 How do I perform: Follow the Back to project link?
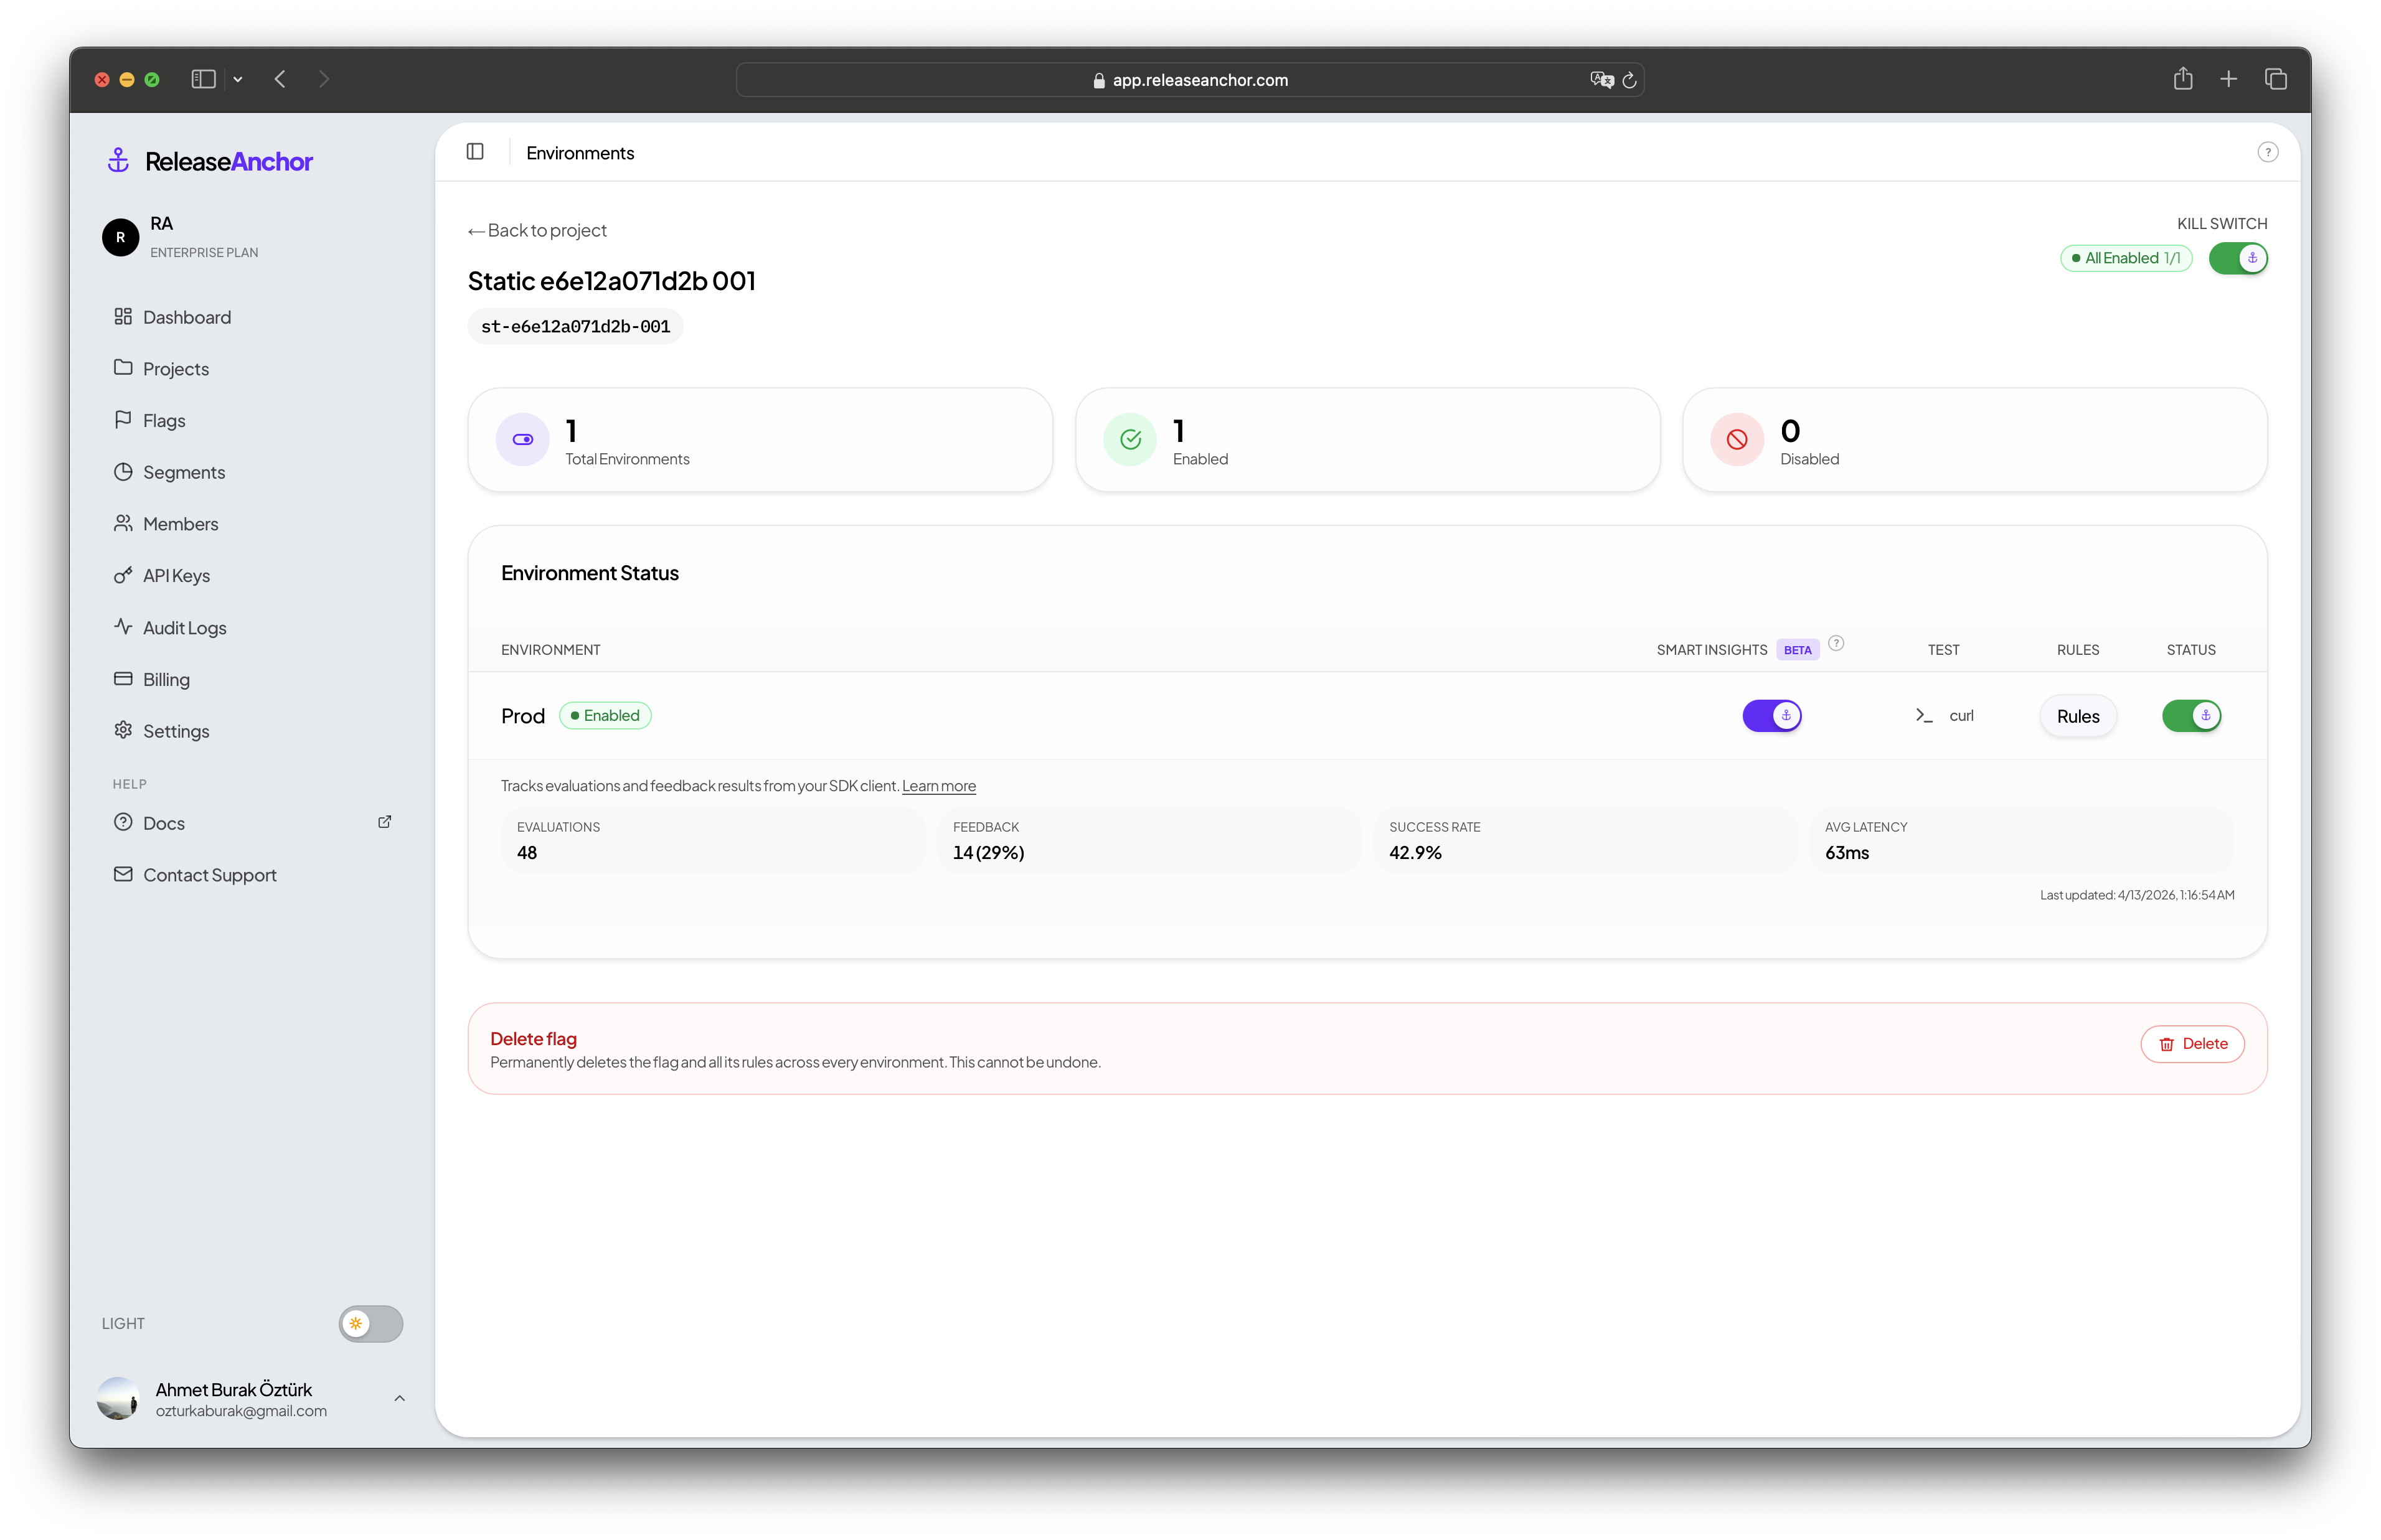(x=538, y=230)
